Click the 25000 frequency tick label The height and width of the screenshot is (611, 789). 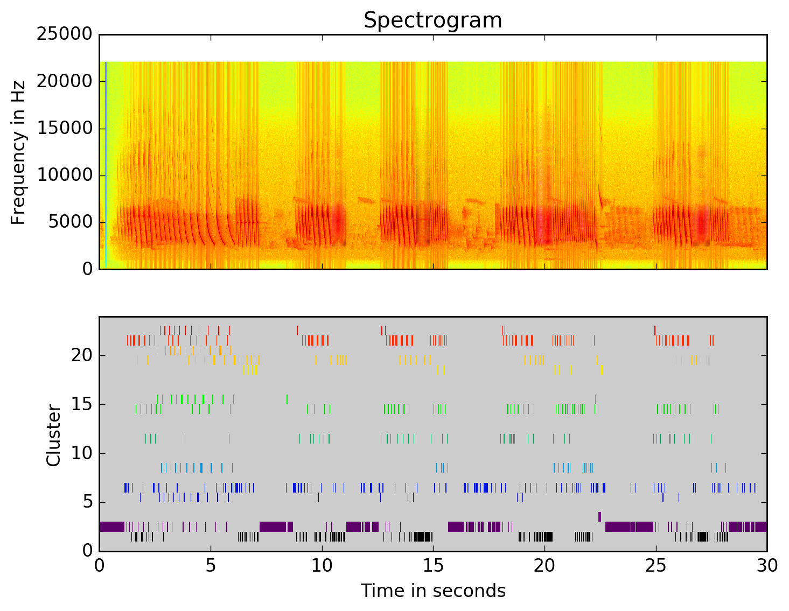coord(64,34)
